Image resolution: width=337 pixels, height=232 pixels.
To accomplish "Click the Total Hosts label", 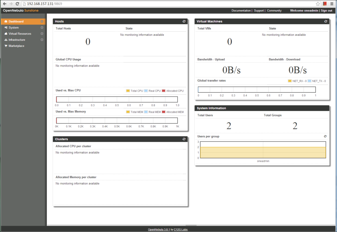I will tap(63, 28).
